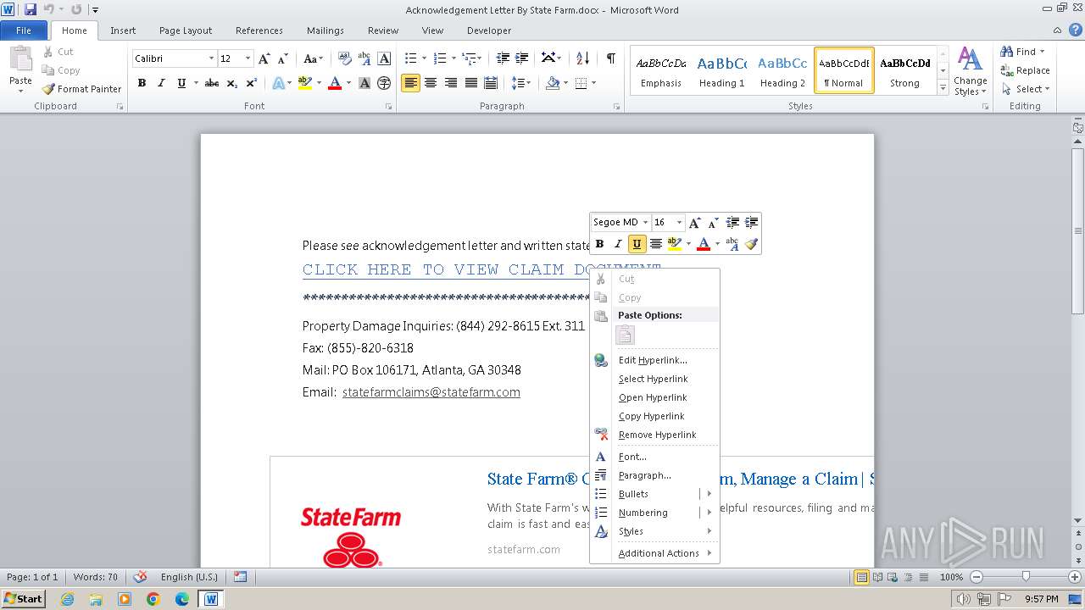The image size is (1085, 610).
Task: Center the paragraph using the ribbon
Action: (x=431, y=83)
